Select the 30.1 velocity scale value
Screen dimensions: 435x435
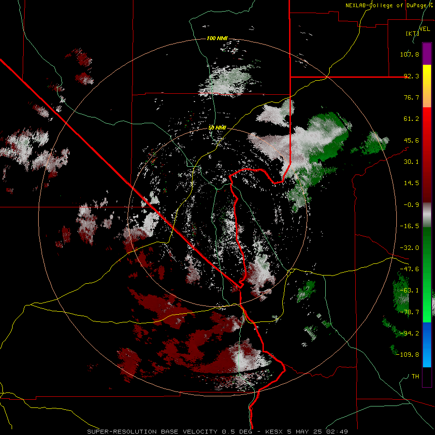click(x=411, y=162)
